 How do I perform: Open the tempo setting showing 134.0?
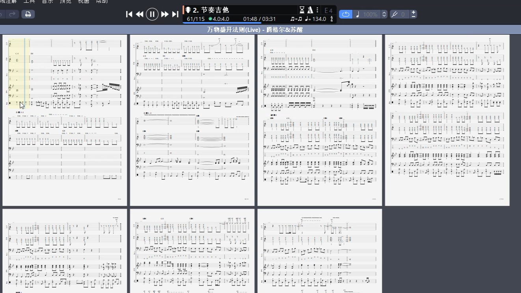(316, 19)
